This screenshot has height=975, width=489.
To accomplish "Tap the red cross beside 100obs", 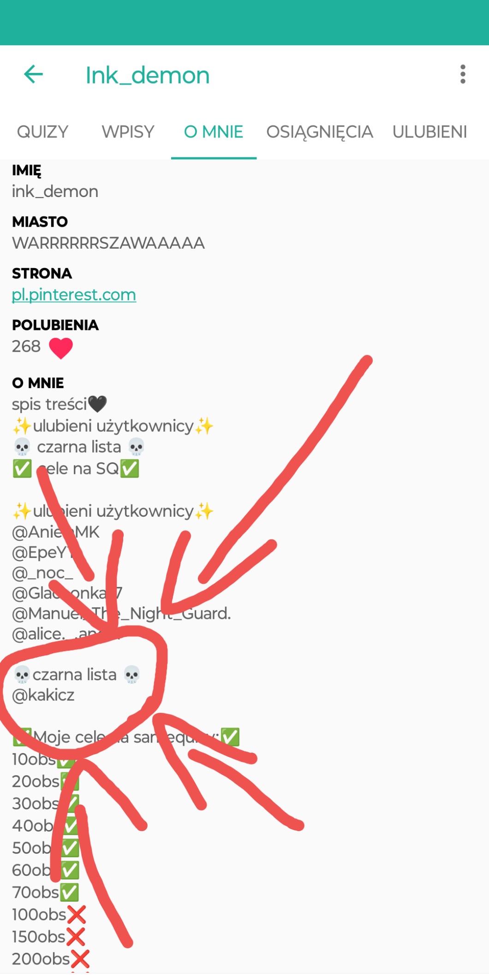I will pyautogui.click(x=77, y=914).
